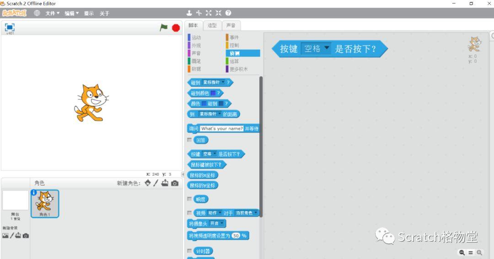
Task: Open 空格 key dropdown in script block
Action: 316,48
